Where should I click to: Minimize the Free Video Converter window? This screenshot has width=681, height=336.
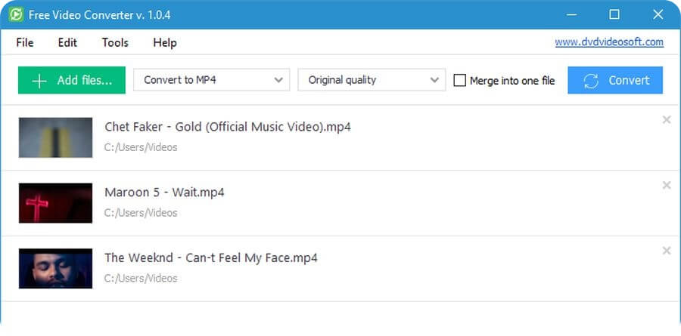pyautogui.click(x=572, y=15)
